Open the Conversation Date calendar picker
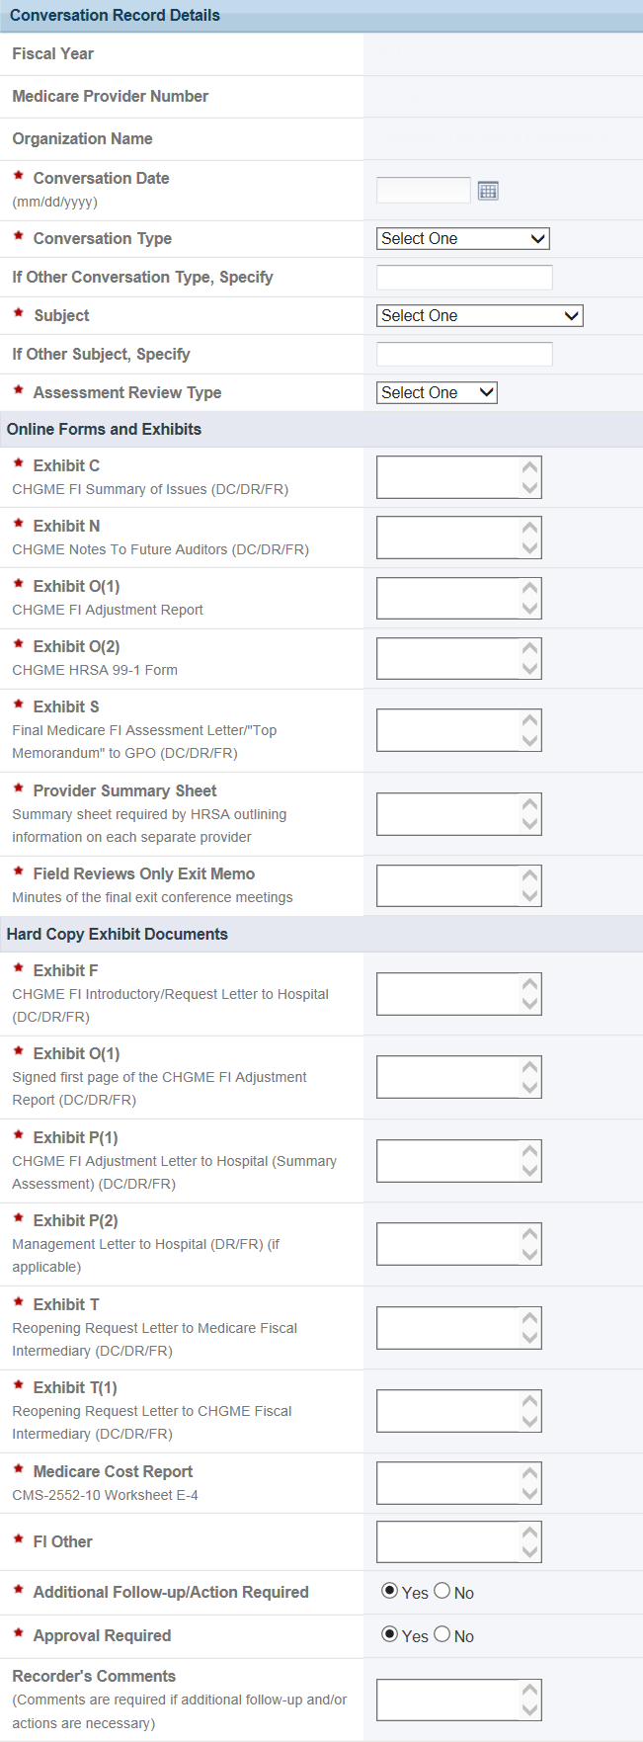Viewport: 643px width, 1742px height. click(x=488, y=191)
